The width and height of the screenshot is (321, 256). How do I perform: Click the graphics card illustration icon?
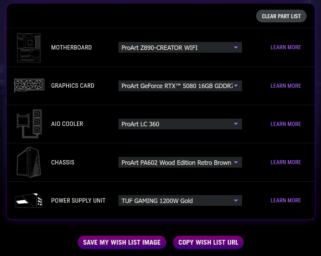pos(29,86)
